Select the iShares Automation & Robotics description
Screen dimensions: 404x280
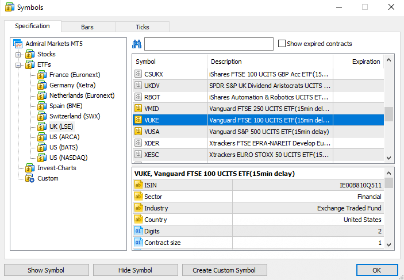pos(269,97)
